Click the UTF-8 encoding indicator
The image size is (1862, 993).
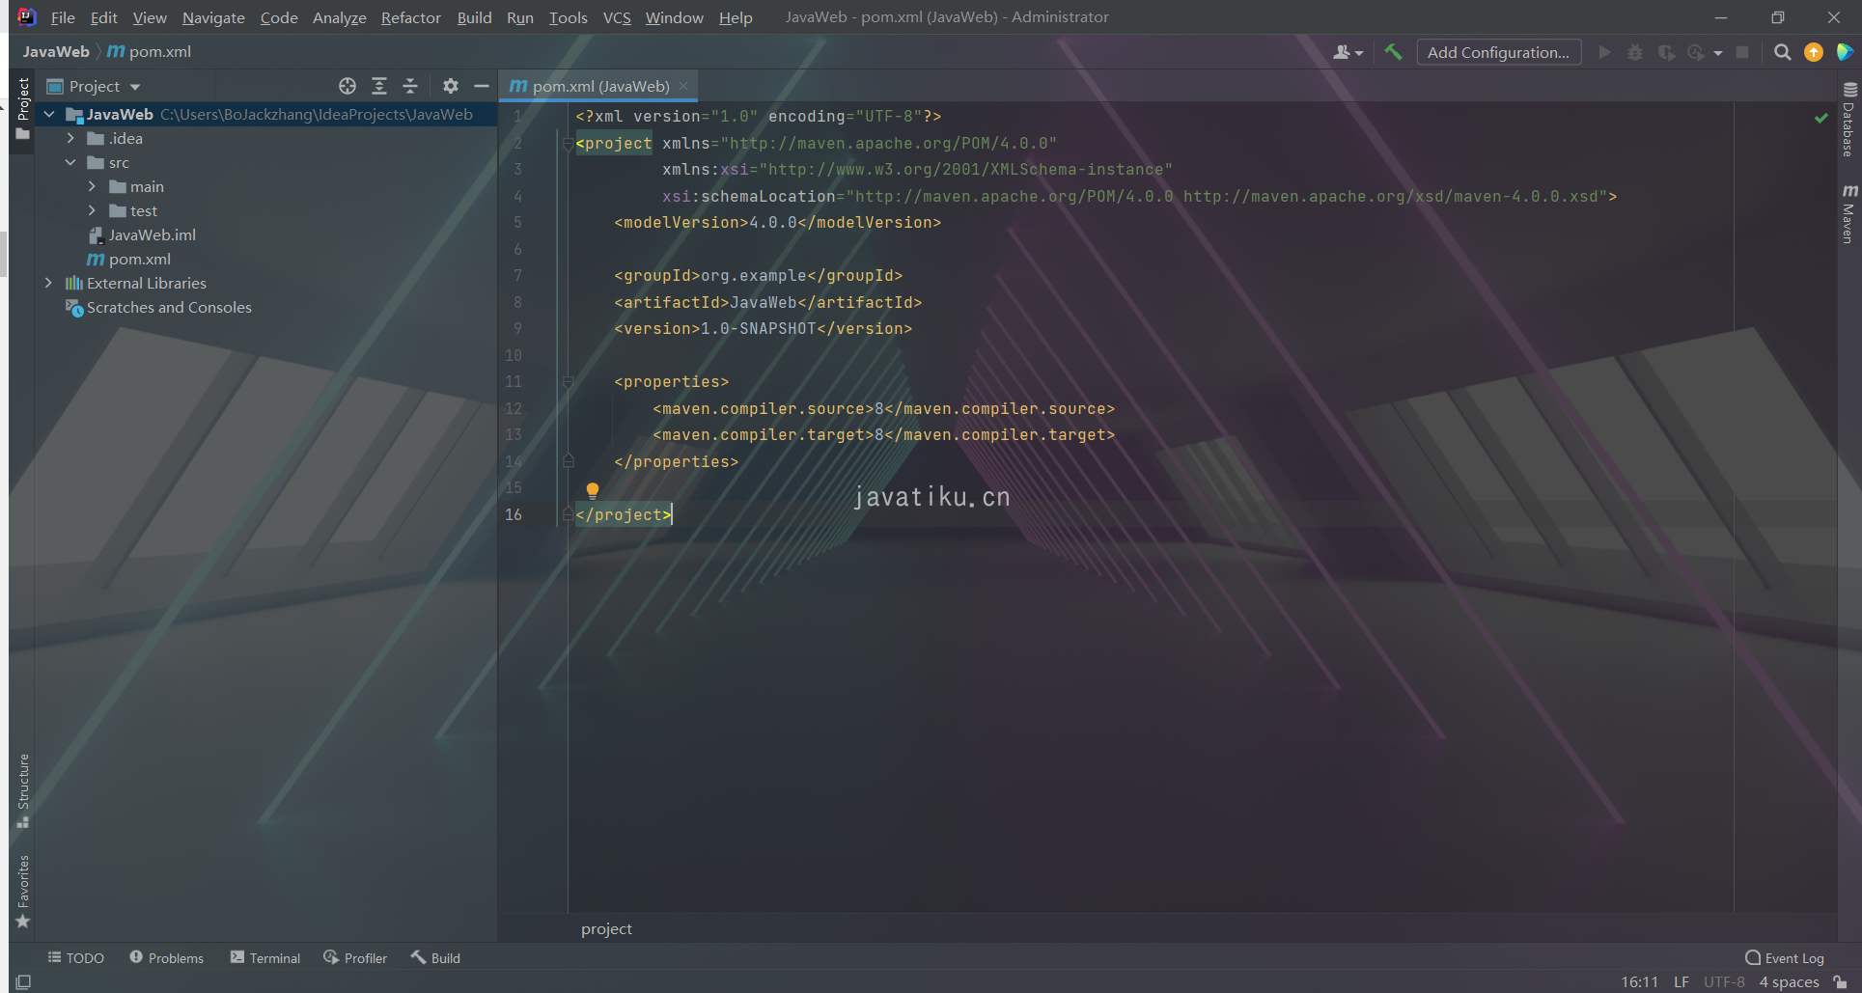[1724, 982]
